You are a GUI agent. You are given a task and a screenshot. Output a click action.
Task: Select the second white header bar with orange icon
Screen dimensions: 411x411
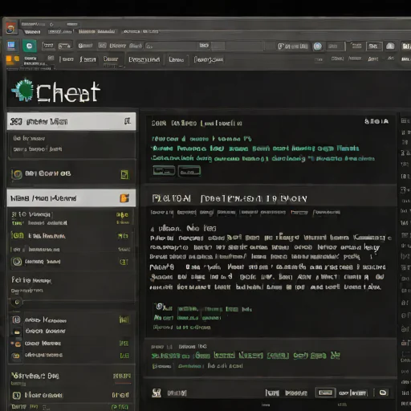pos(71,198)
